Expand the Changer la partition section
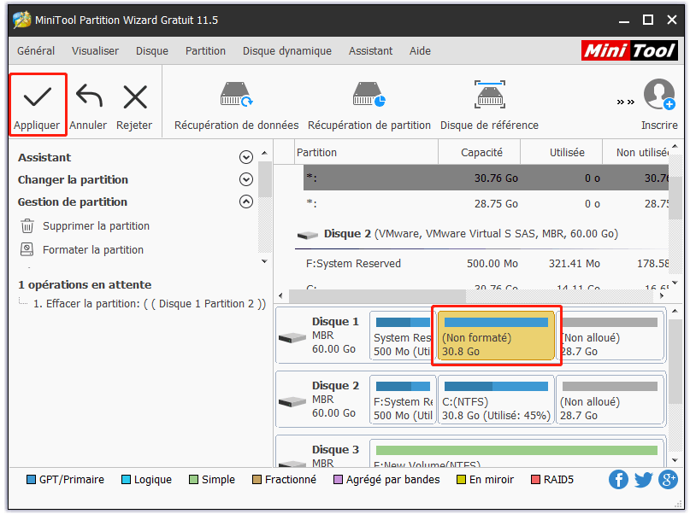 [x=246, y=180]
